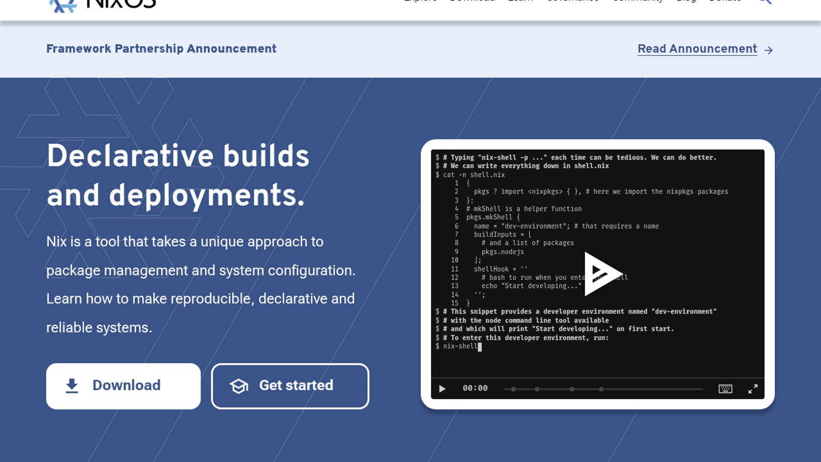Jump to the fourth marker on the progress bar
The height and width of the screenshot is (462, 821).
(x=601, y=389)
